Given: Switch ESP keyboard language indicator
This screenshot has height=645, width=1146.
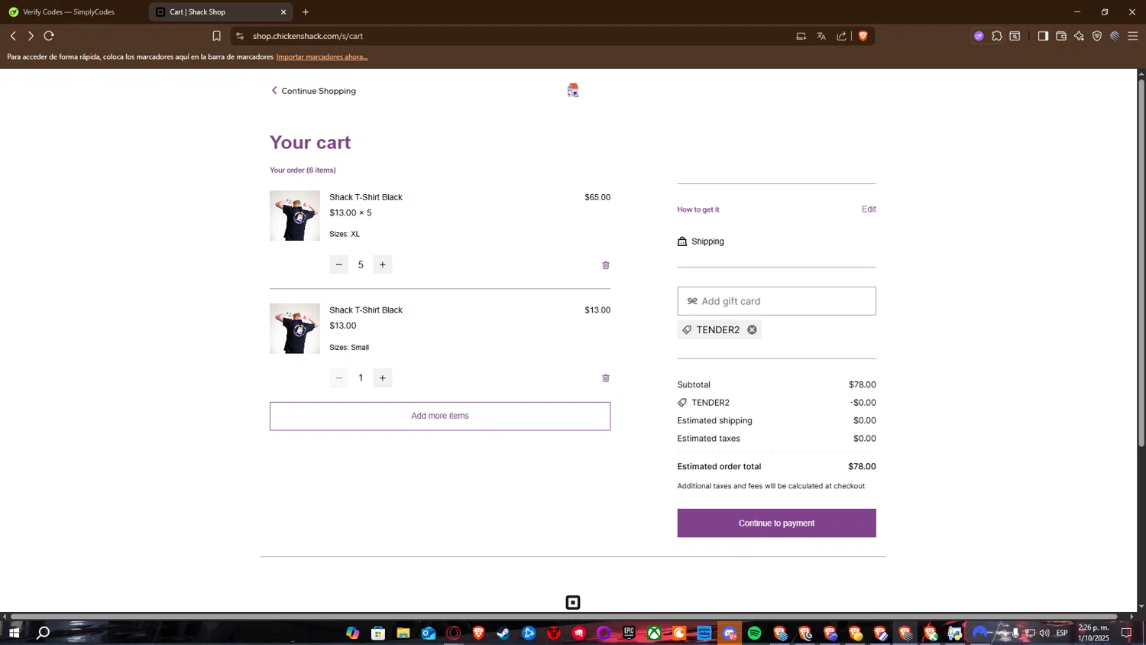Looking at the screenshot, I should click(1062, 633).
